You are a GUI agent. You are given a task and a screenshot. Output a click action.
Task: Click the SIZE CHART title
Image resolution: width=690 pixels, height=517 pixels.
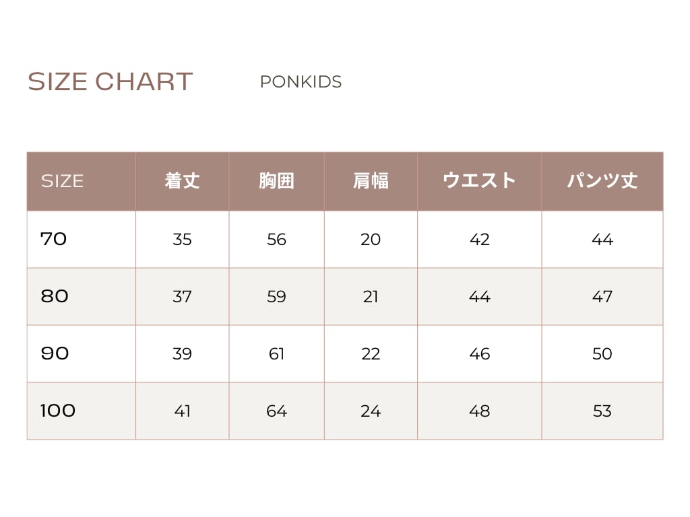coord(111,81)
